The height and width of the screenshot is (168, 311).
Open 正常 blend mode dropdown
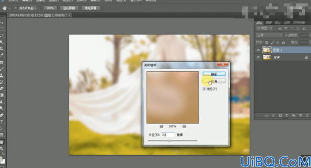[269, 35]
